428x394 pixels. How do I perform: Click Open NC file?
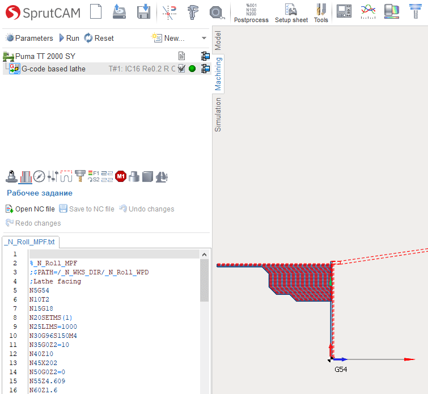click(30, 209)
